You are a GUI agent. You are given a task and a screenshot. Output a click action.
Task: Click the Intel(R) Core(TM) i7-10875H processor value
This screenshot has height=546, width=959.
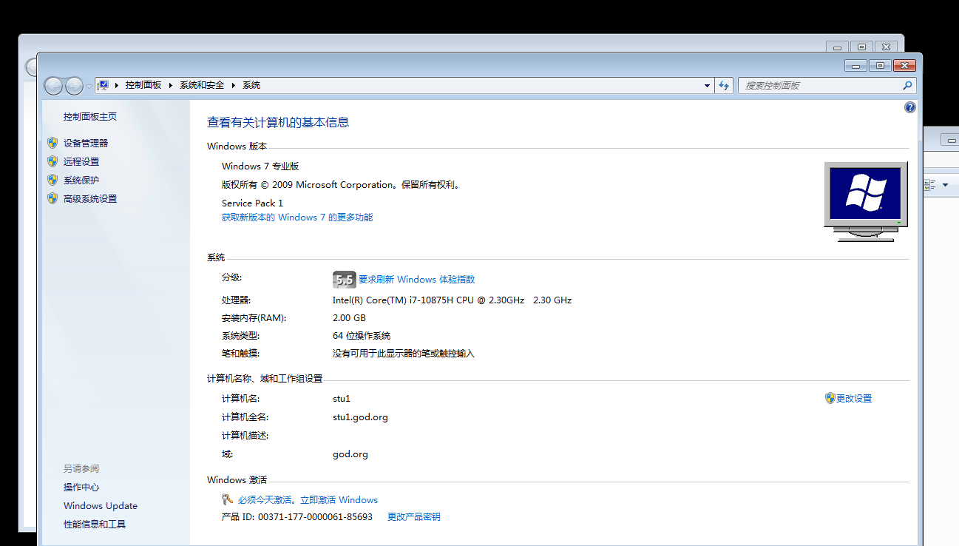coord(452,300)
